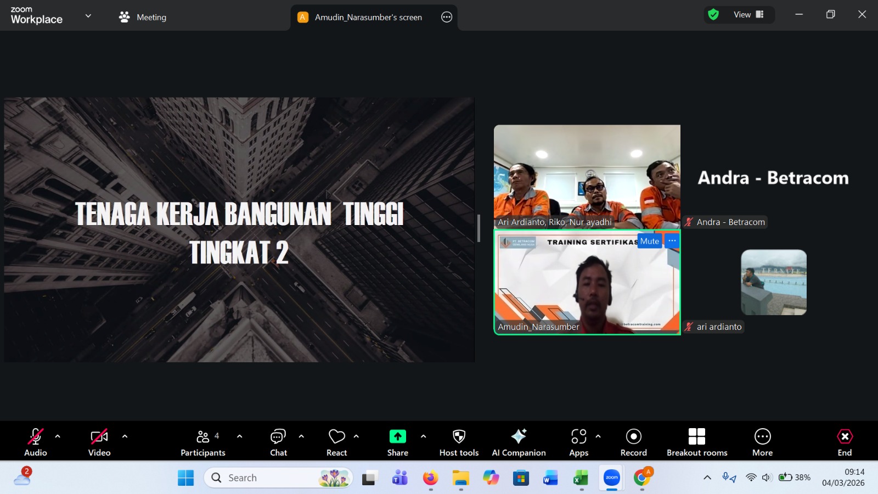
Task: Open the Zoom Workplace dropdown chevron
Action: click(88, 16)
